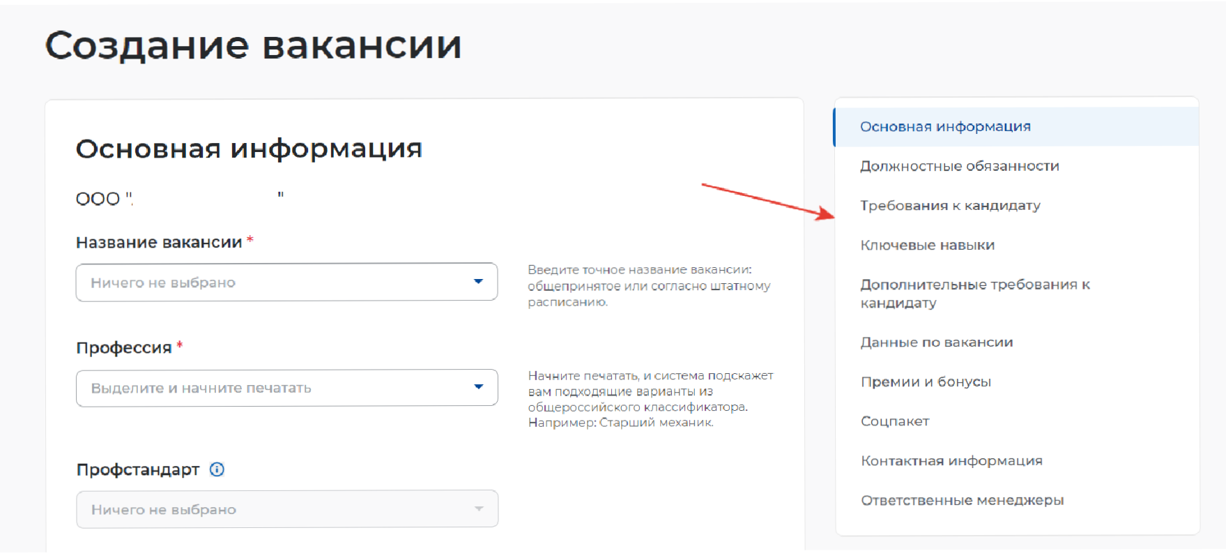
Task: Select Основная информация in side menu
Action: pyautogui.click(x=1016, y=126)
